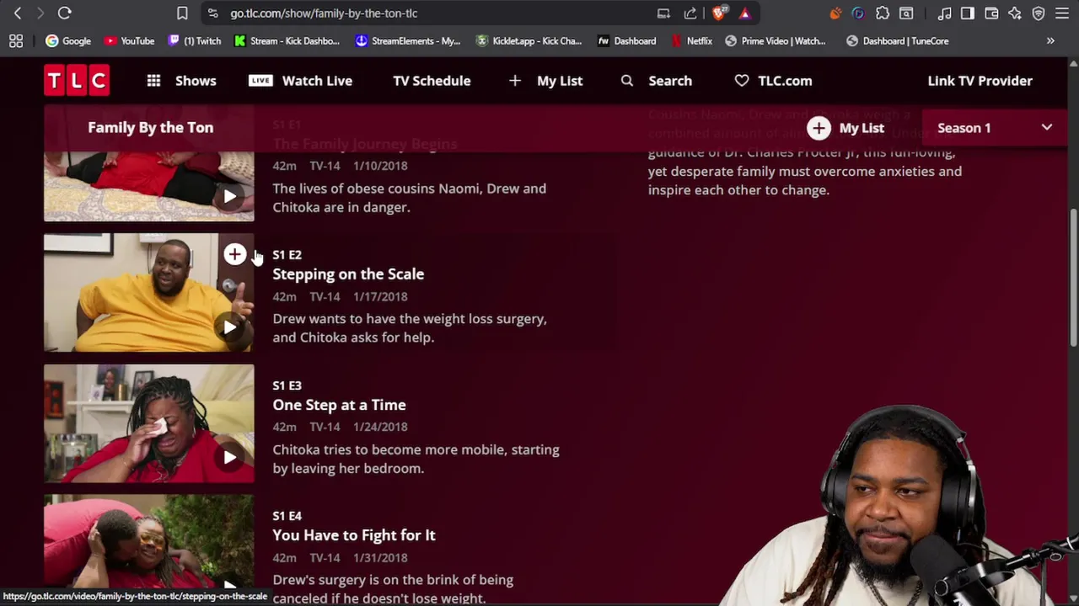Open the install/cast screen icon in address bar

pos(664,13)
